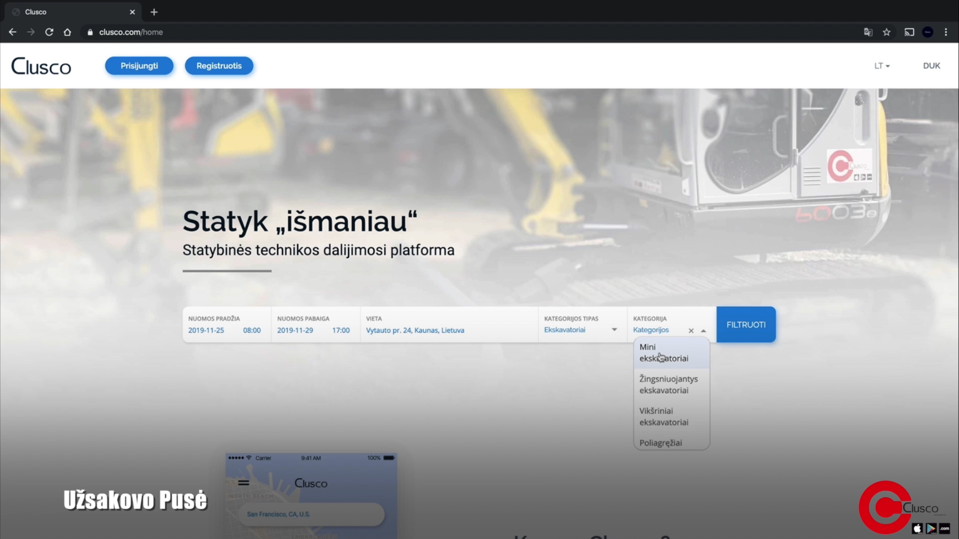
Task: Select Vikšriniai ekskavatoriai option
Action: pos(672,416)
